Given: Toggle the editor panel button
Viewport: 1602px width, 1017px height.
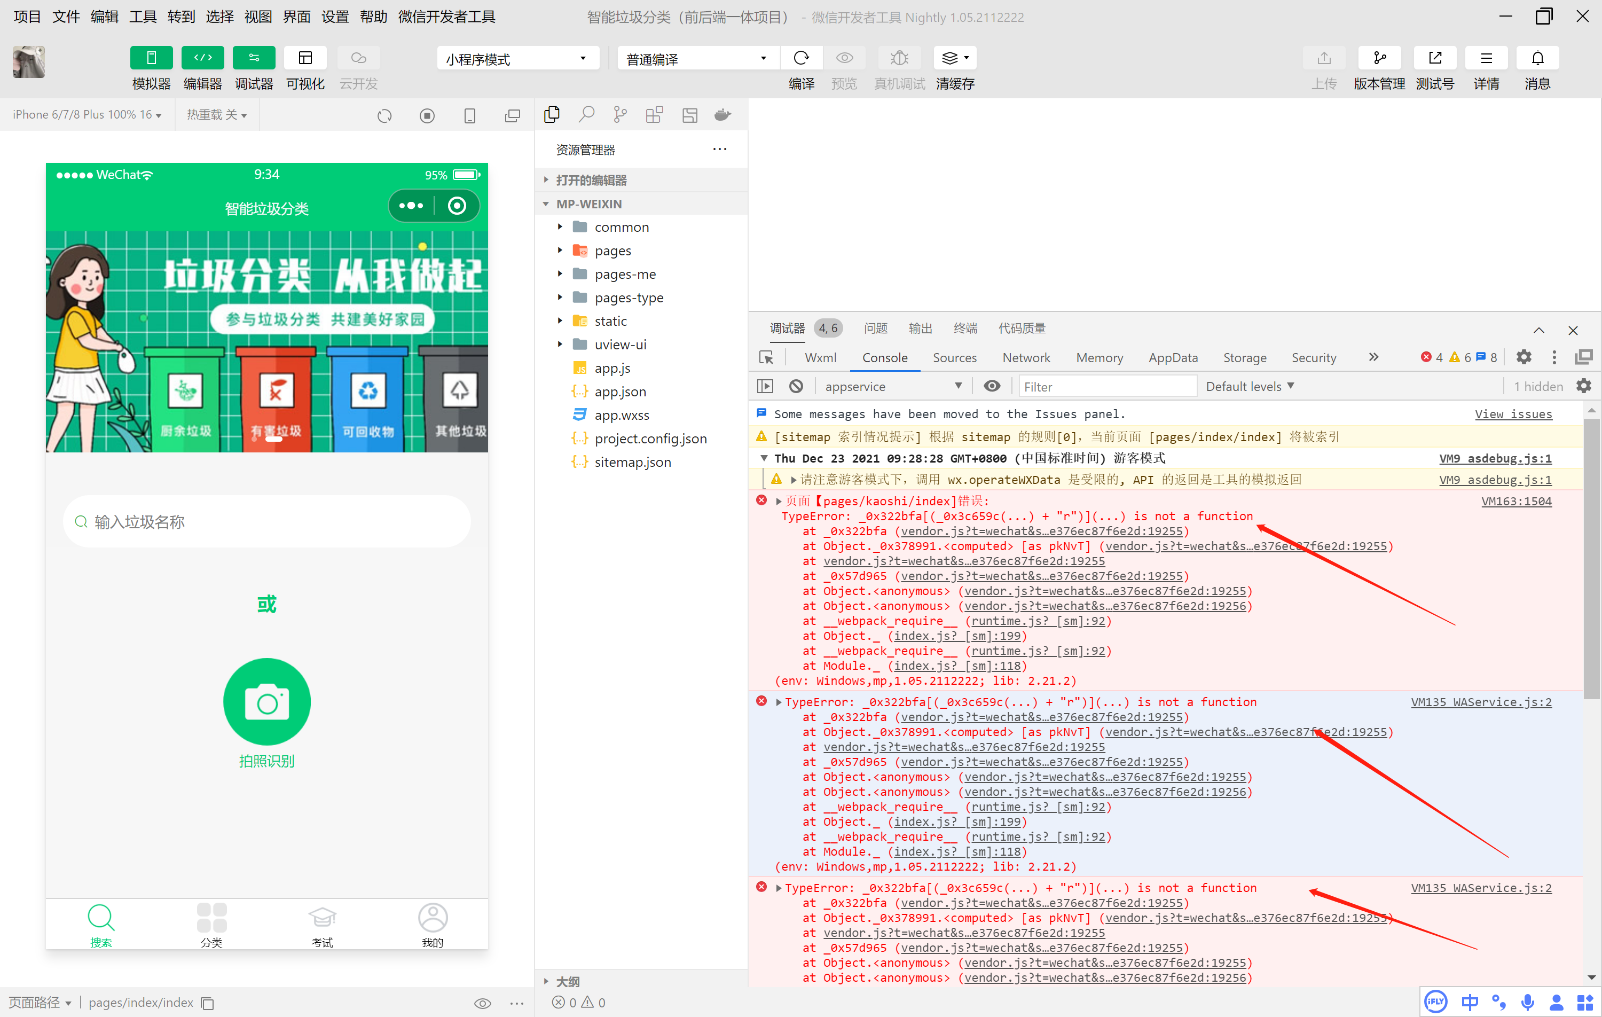Looking at the screenshot, I should [x=202, y=59].
